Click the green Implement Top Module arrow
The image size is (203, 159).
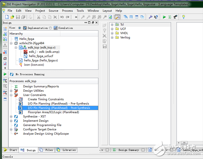(x=164, y=17)
